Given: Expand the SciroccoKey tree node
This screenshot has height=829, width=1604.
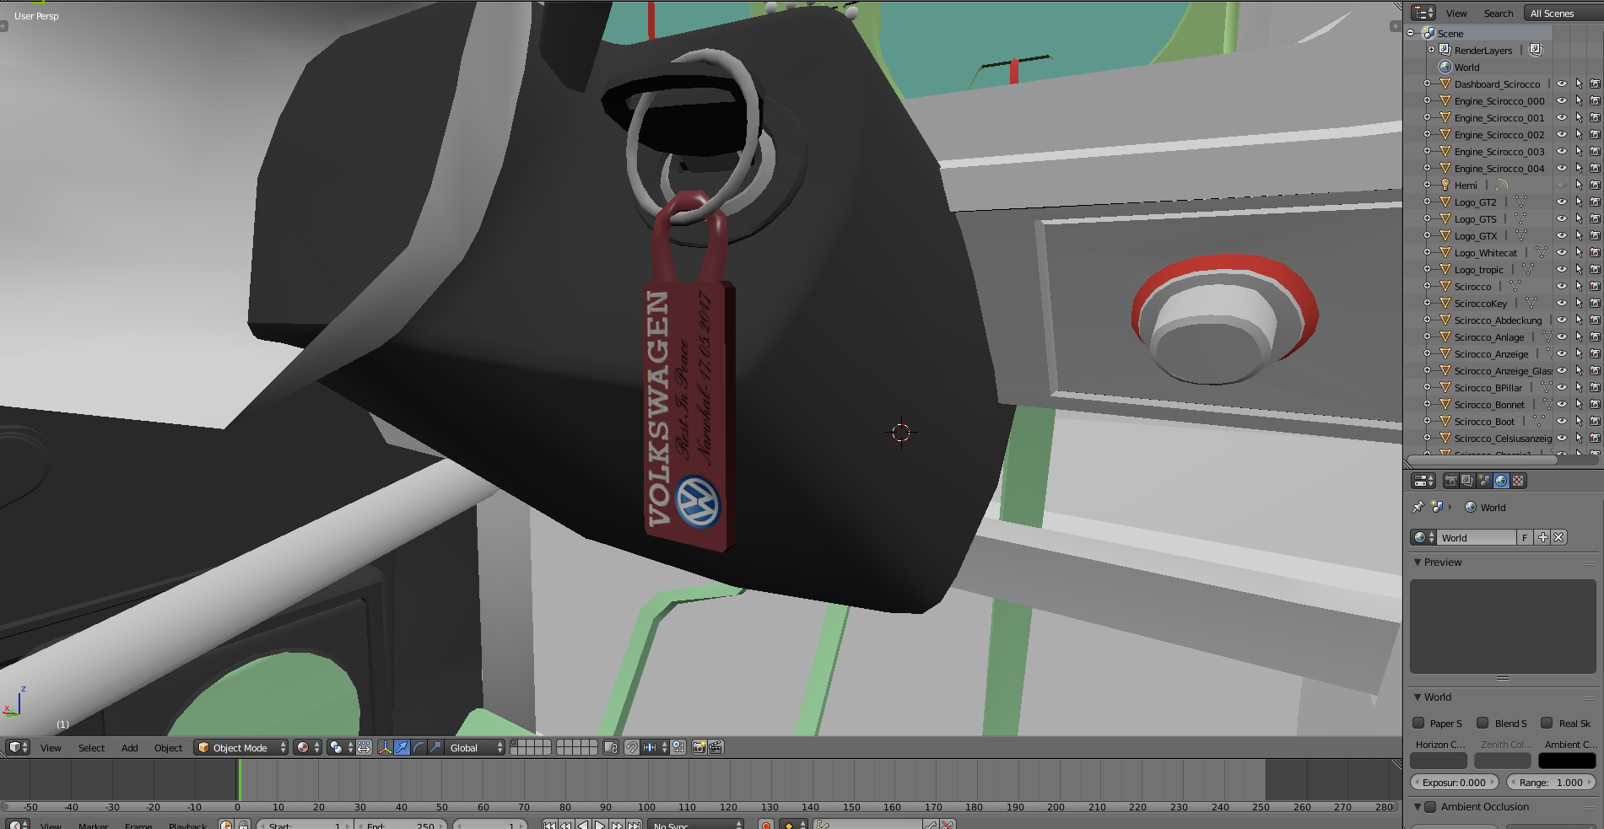Looking at the screenshot, I should 1427,304.
